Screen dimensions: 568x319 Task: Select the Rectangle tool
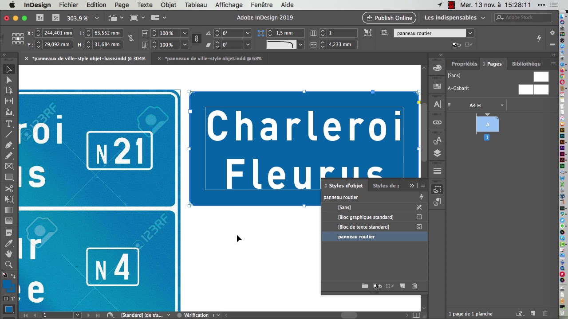[9, 177]
